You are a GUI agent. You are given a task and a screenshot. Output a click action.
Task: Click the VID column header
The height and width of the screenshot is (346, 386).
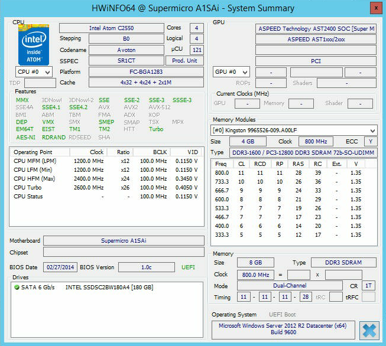(x=186, y=152)
